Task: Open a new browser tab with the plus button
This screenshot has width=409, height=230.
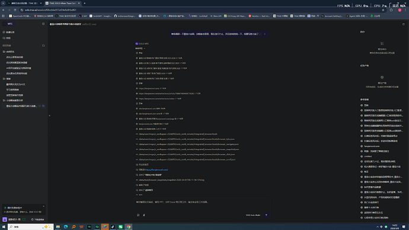Action: 85,3
